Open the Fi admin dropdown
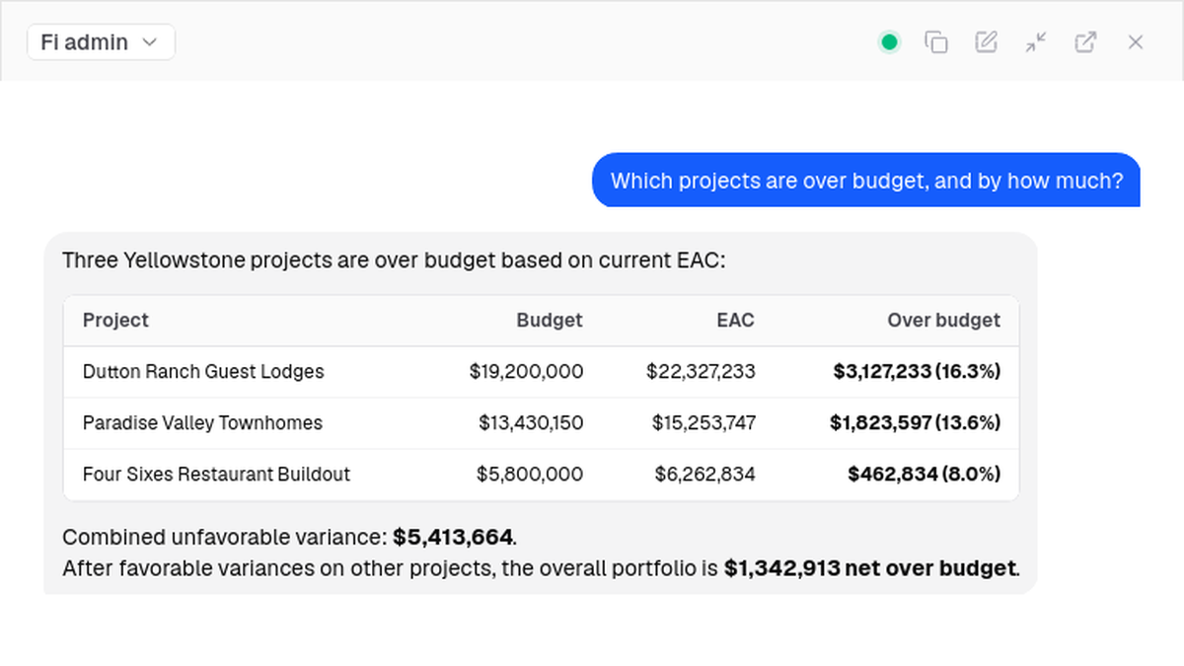 click(x=101, y=42)
